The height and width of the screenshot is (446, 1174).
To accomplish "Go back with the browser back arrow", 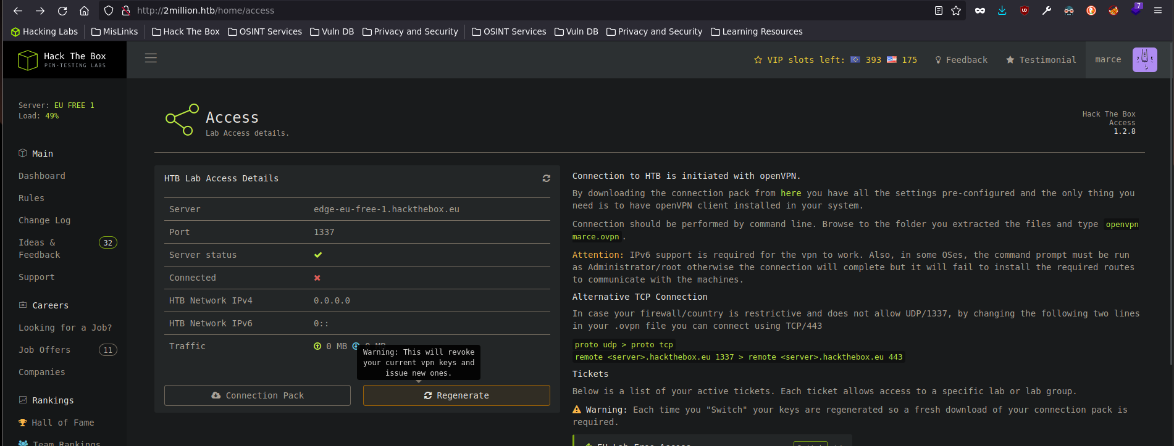I will pyautogui.click(x=18, y=10).
